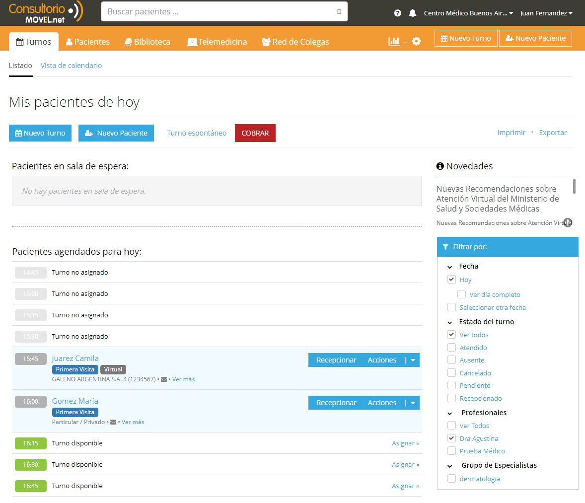Image resolution: width=585 pixels, height=503 pixels.
Task: Open Acciones dropdown arrow for Juarez Camila
Action: 413,360
